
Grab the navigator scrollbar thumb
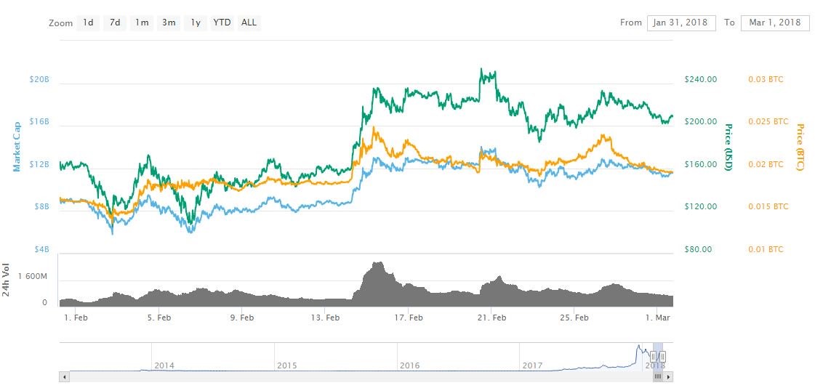pos(658,376)
